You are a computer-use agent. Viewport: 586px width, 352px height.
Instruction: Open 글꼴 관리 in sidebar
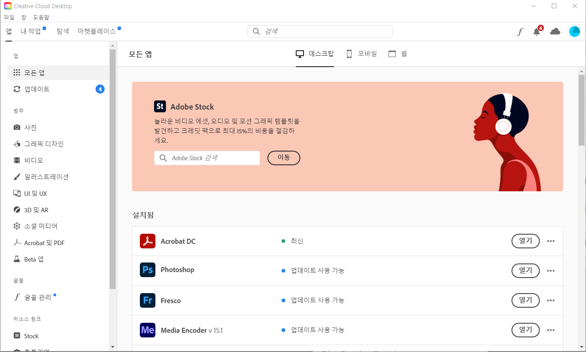(x=58, y=298)
